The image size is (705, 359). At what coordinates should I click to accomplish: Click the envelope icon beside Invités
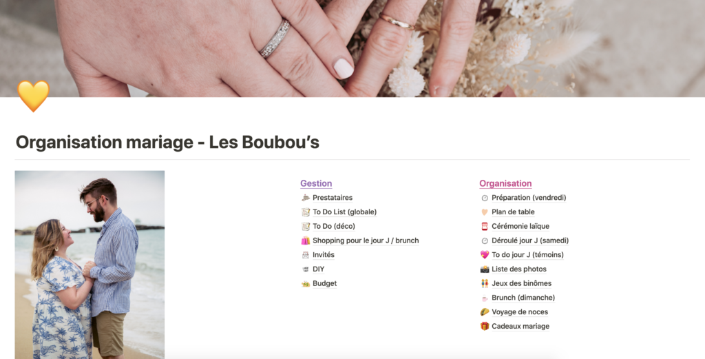coord(305,255)
